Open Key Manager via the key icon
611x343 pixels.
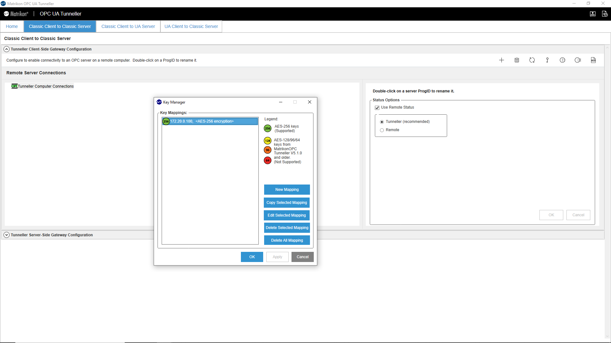(547, 60)
